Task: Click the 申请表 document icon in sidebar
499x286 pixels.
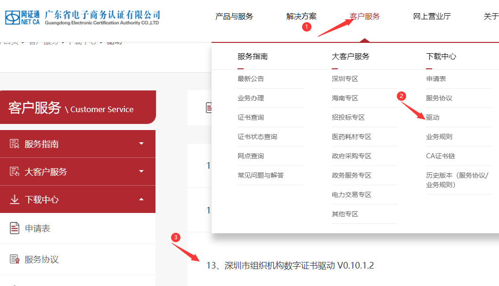Action: (x=15, y=229)
